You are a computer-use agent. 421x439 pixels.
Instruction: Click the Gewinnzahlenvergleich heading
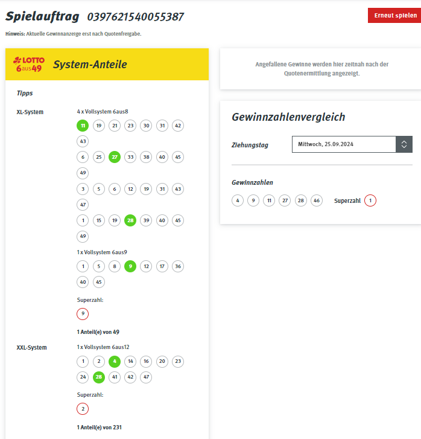pyautogui.click(x=288, y=117)
